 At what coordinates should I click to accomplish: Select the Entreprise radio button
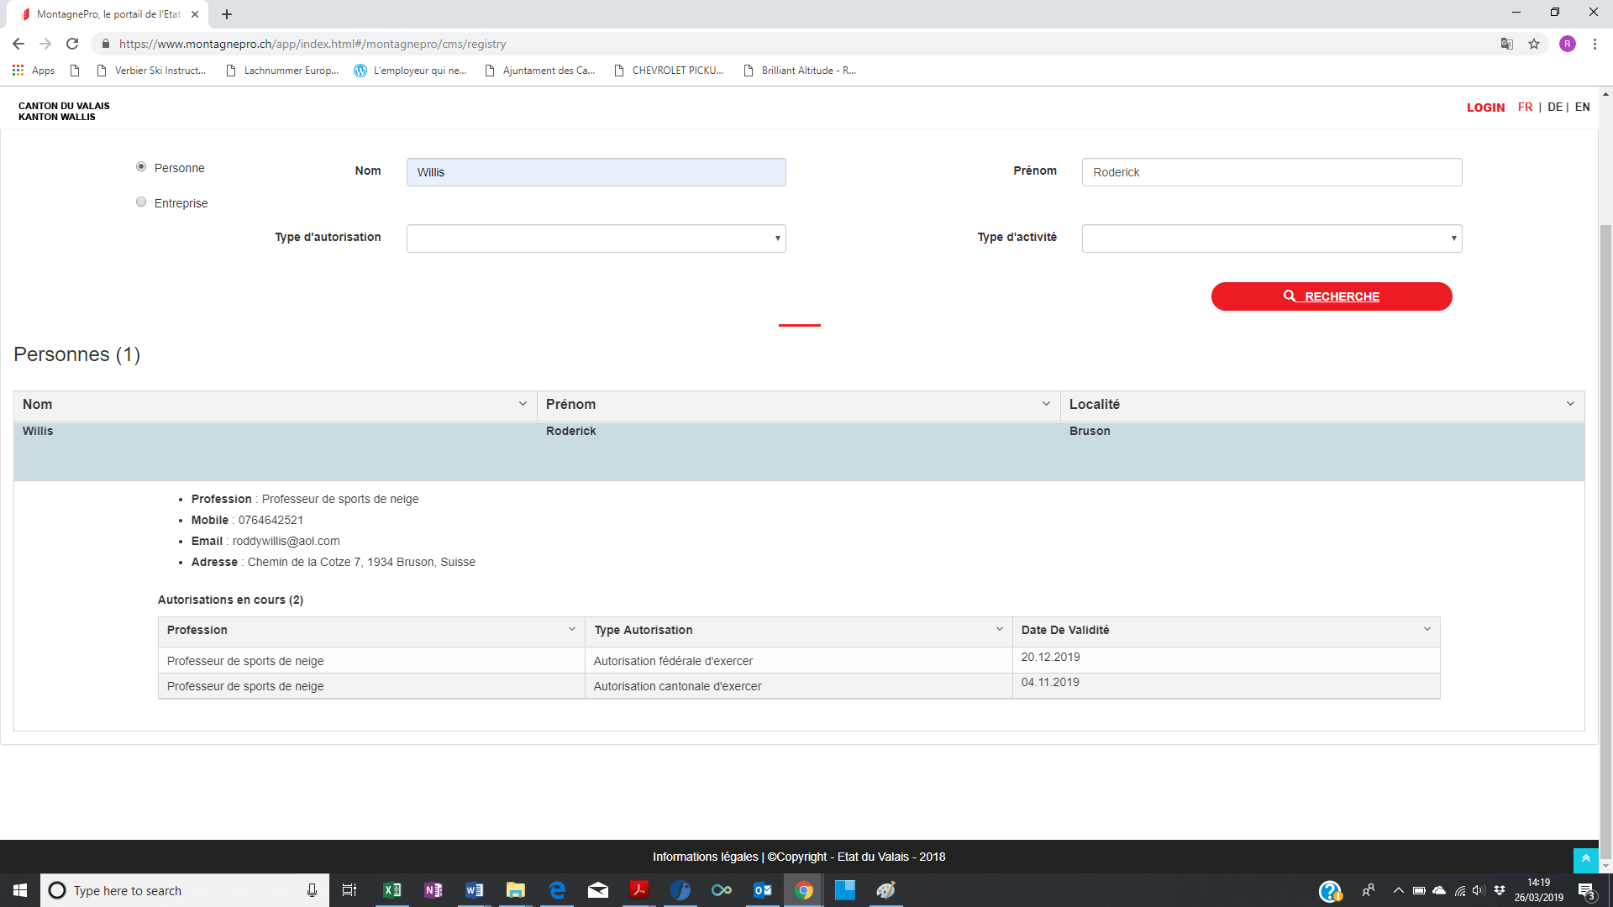coord(141,202)
